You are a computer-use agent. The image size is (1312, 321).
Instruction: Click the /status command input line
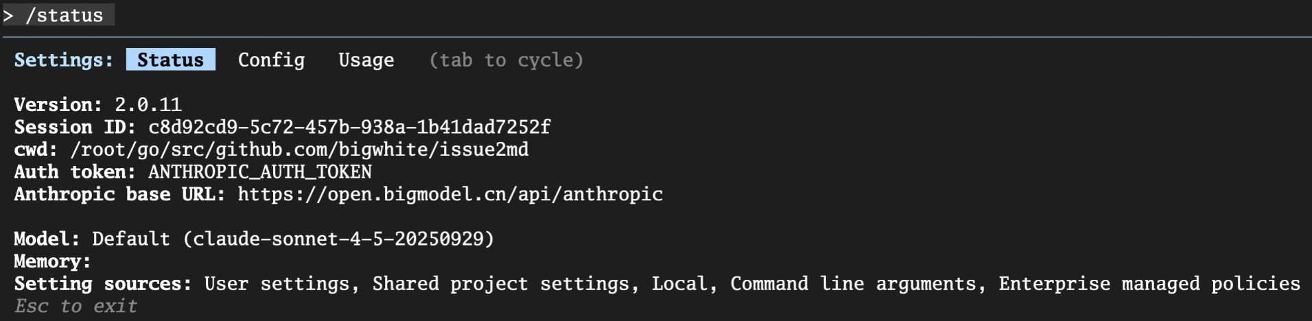[x=64, y=15]
